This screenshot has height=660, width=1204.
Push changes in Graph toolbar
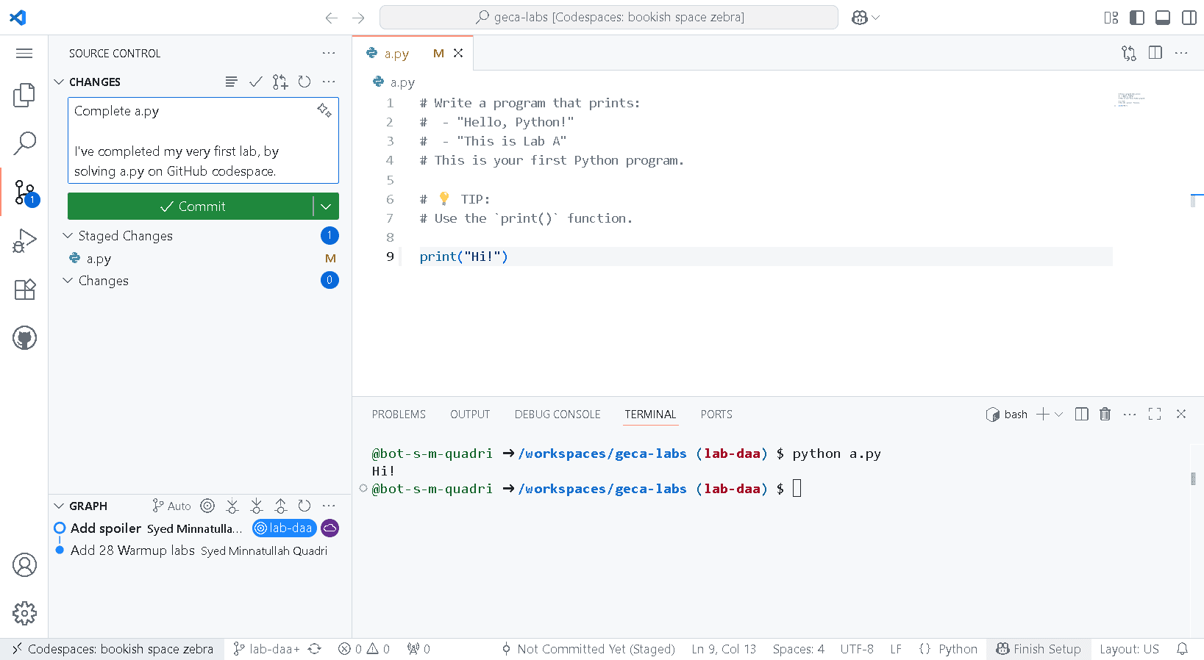[x=280, y=506]
